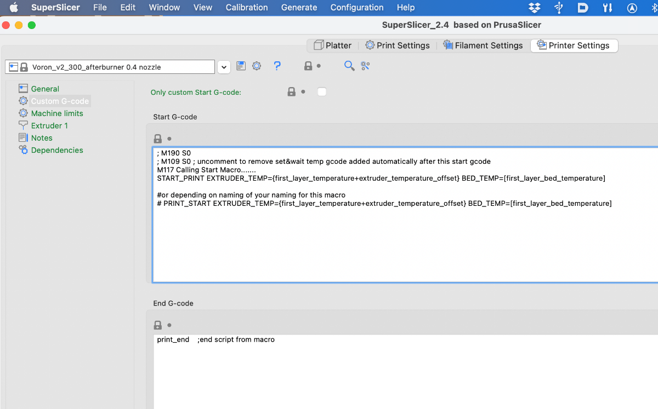Click the Voron_v2_300_afterburner preset name field

[x=110, y=67]
